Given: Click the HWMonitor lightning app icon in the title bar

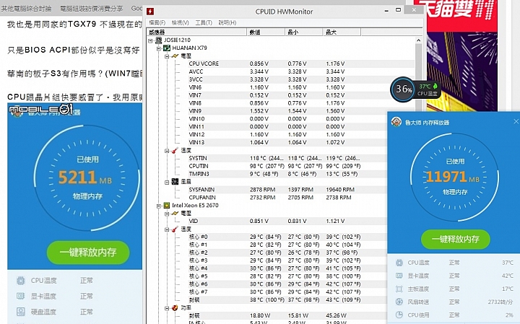Looking at the screenshot, I should 150,12.
